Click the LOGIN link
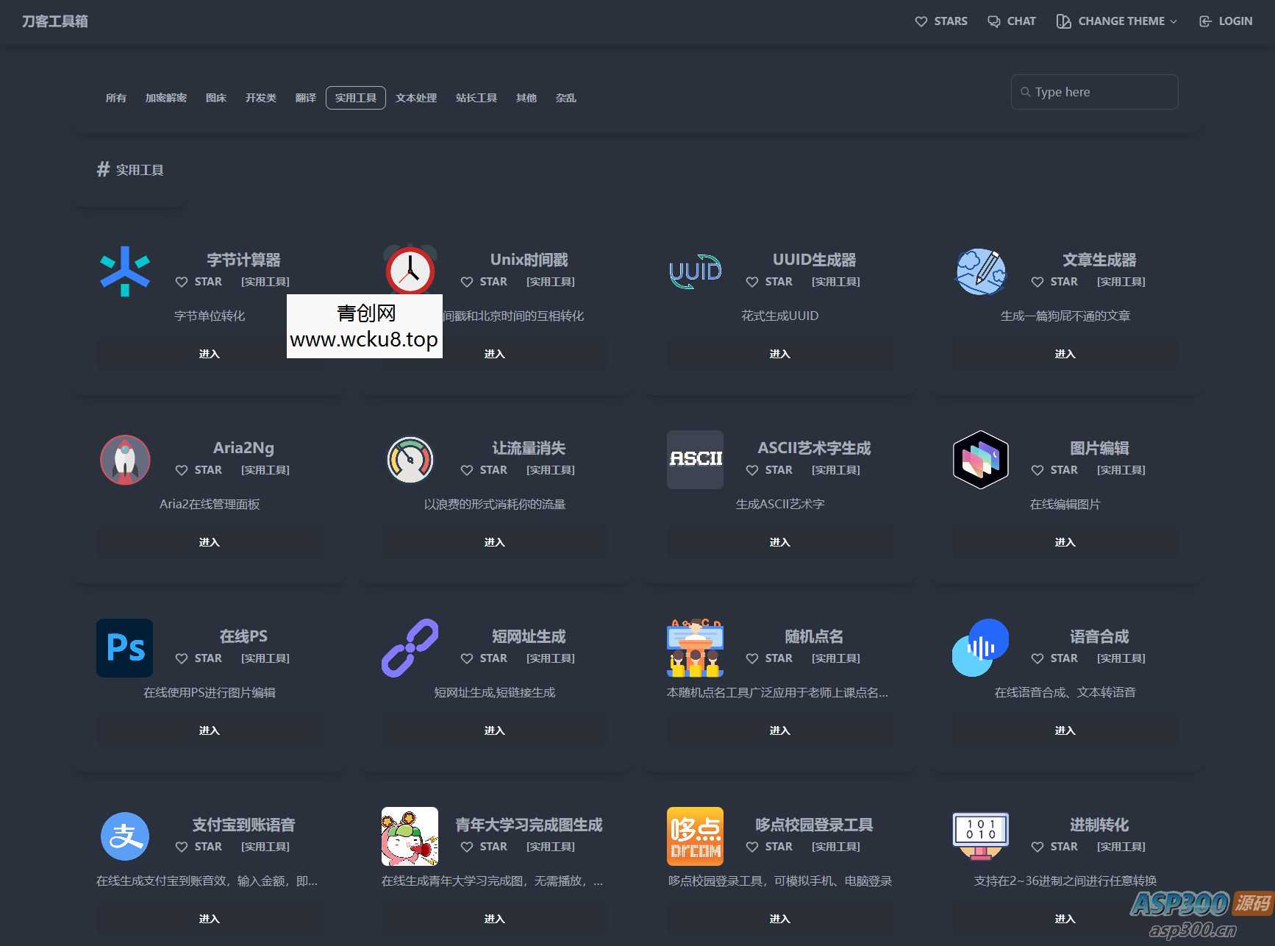Viewport: 1275px width, 946px height. (1225, 21)
